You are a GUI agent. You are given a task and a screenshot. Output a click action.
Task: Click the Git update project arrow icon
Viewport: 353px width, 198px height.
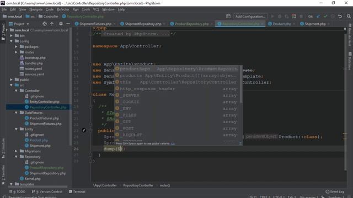pyautogui.click(x=318, y=16)
